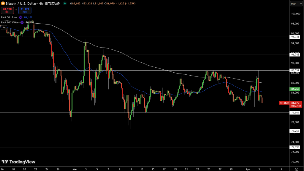Click the Bitcoin coin logo in the chart legend
304x171 pixels.
point(4,4)
